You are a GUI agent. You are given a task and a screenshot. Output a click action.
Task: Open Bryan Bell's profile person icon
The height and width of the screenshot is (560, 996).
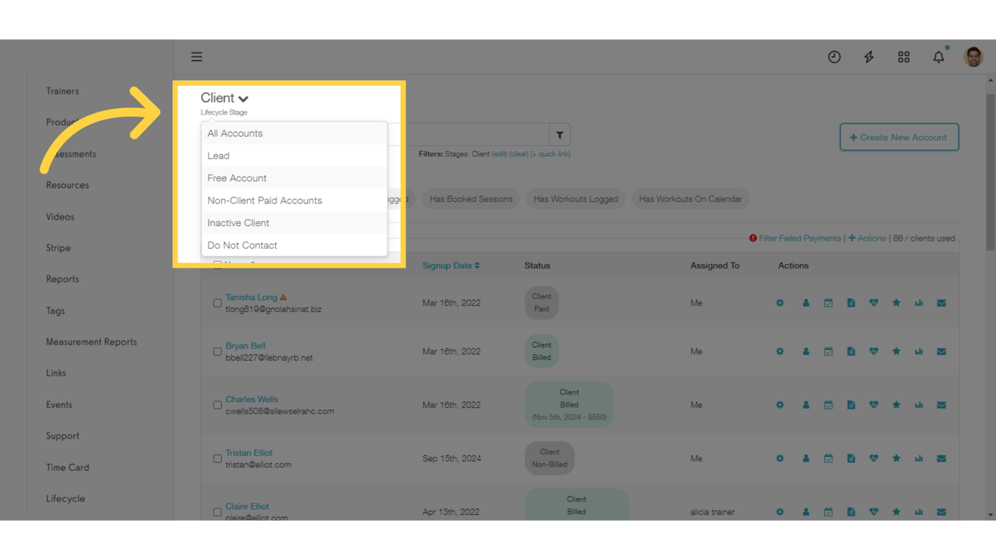pos(806,351)
